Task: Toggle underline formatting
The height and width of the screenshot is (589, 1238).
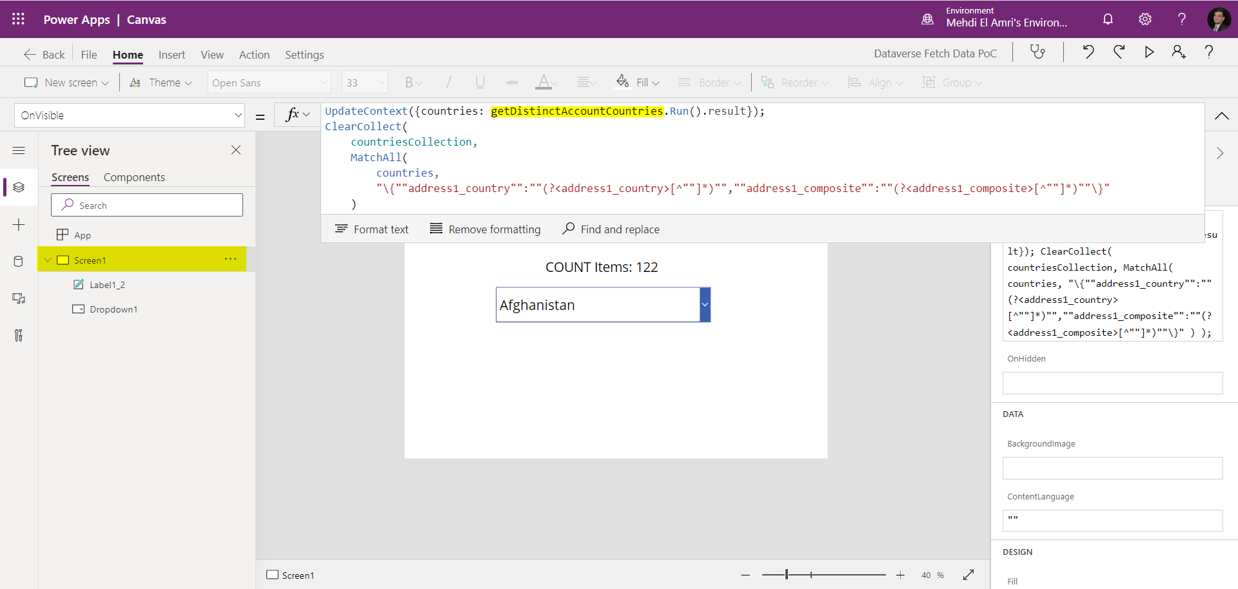Action: [480, 82]
